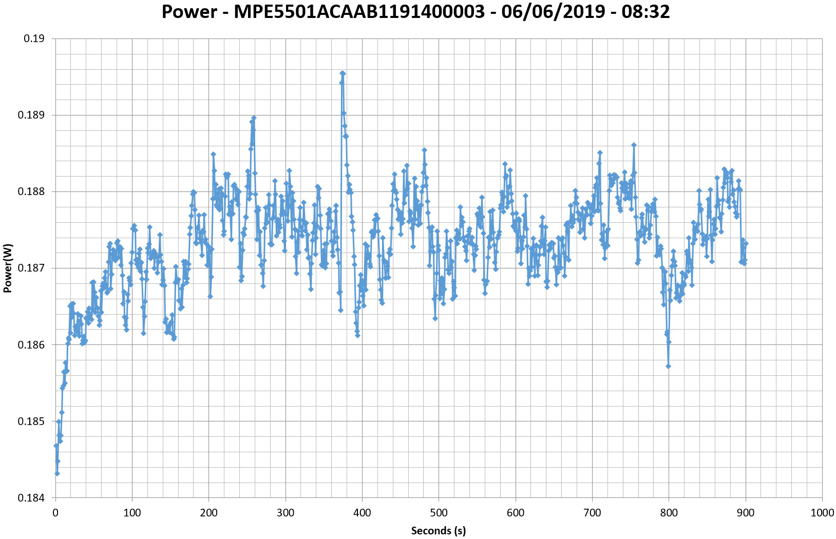Click the 0 label on the x-axis
The height and width of the screenshot is (539, 836).
pos(55,512)
